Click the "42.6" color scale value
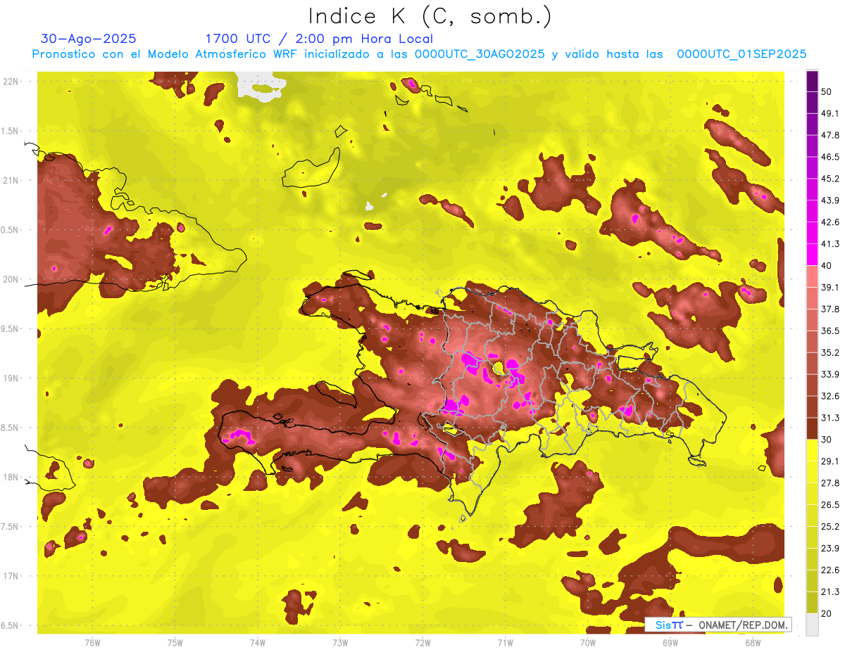This screenshot has width=845, height=652. [x=830, y=222]
